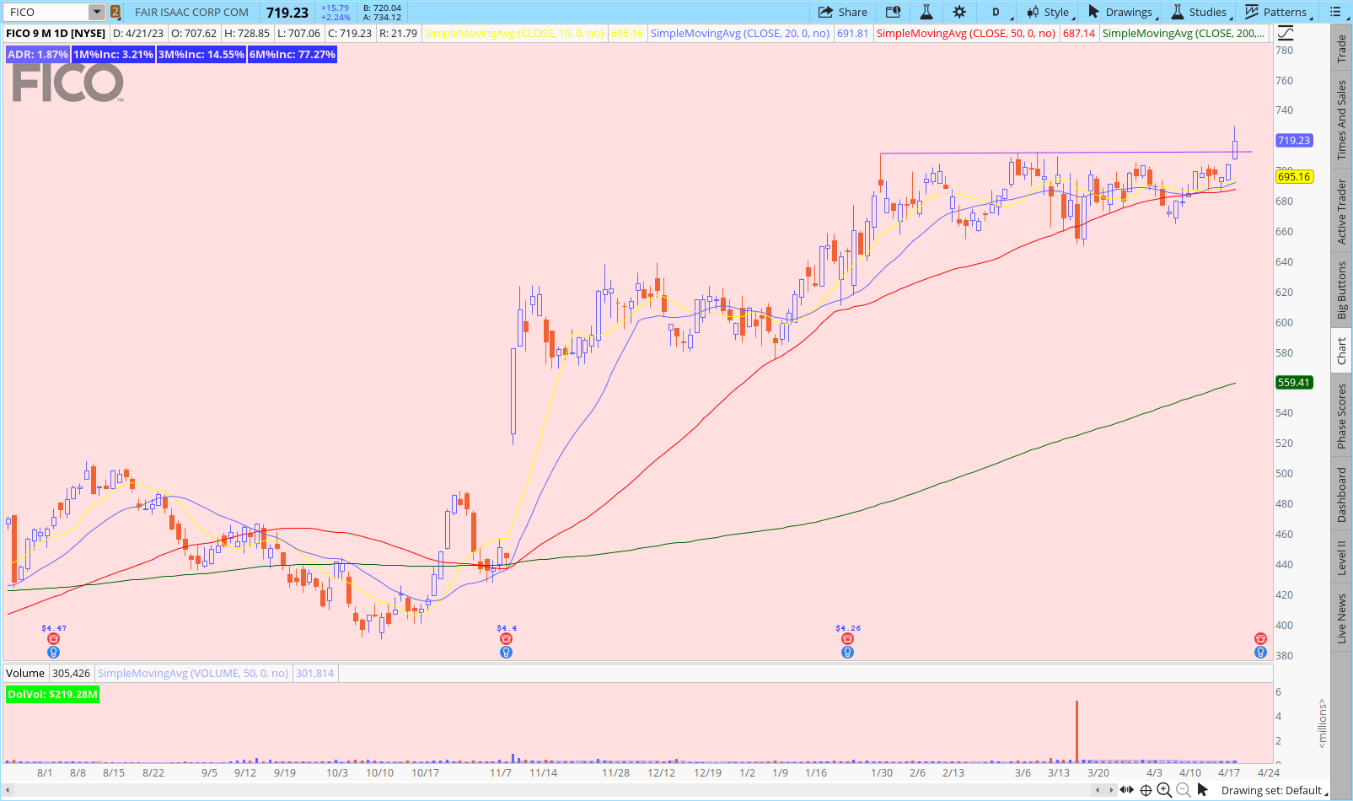Image resolution: width=1353 pixels, height=801 pixels.
Task: Open the Live News side tab
Action: coord(1342,617)
